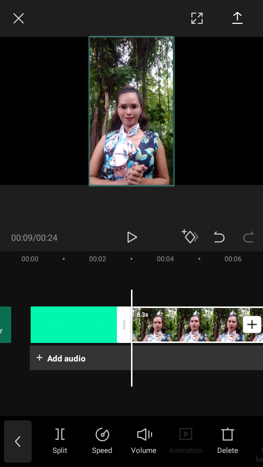Open the Volume control
Screen dimensions: 263x467
coord(144,441)
